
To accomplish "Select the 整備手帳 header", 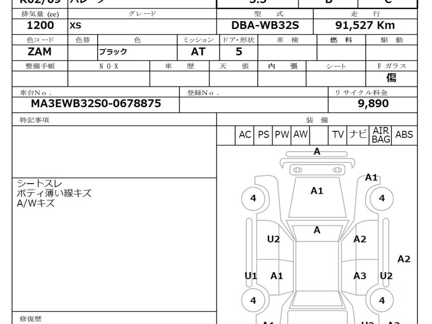I will (x=40, y=66).
